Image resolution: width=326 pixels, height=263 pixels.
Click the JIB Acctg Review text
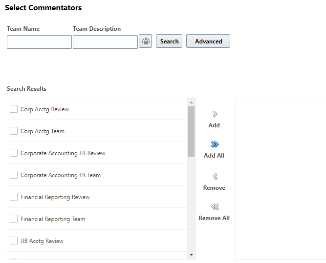coord(42,241)
